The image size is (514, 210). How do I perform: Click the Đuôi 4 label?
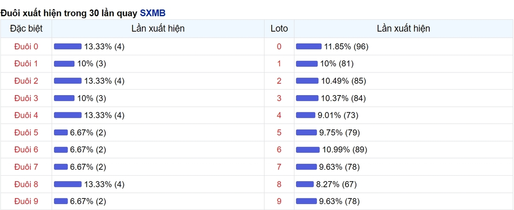click(26, 115)
